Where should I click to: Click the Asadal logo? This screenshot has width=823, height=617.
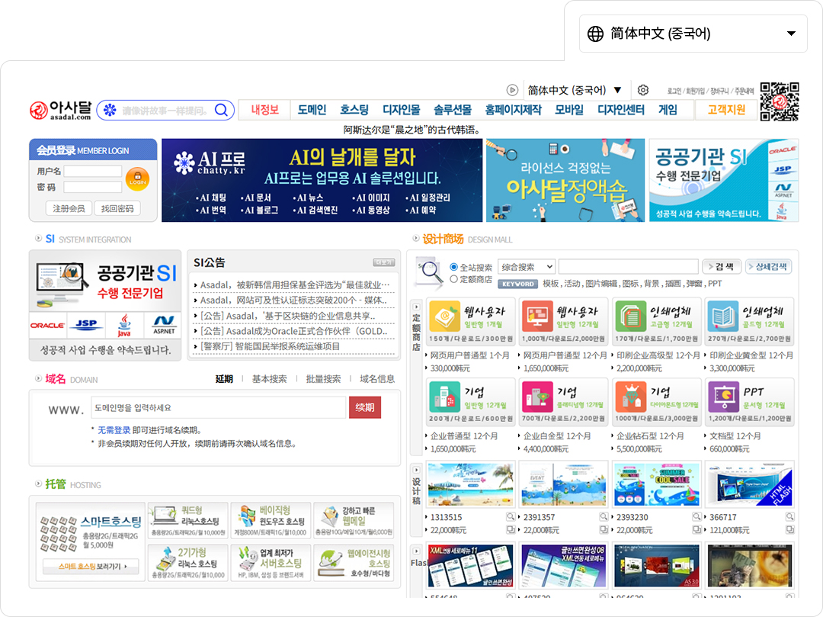[61, 111]
